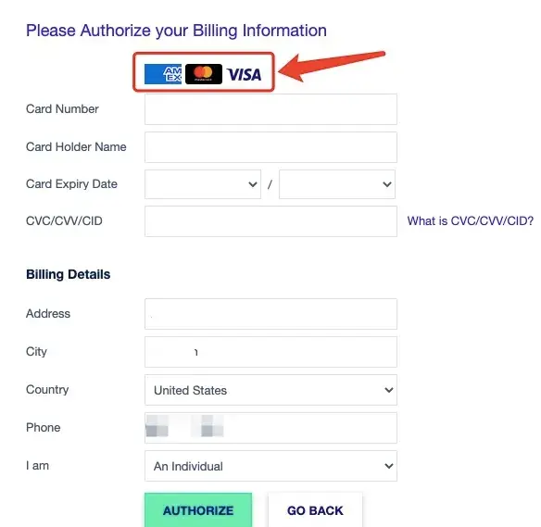
Task: Open 'What is CVC/CVV/CID?' help link
Action: point(471,221)
